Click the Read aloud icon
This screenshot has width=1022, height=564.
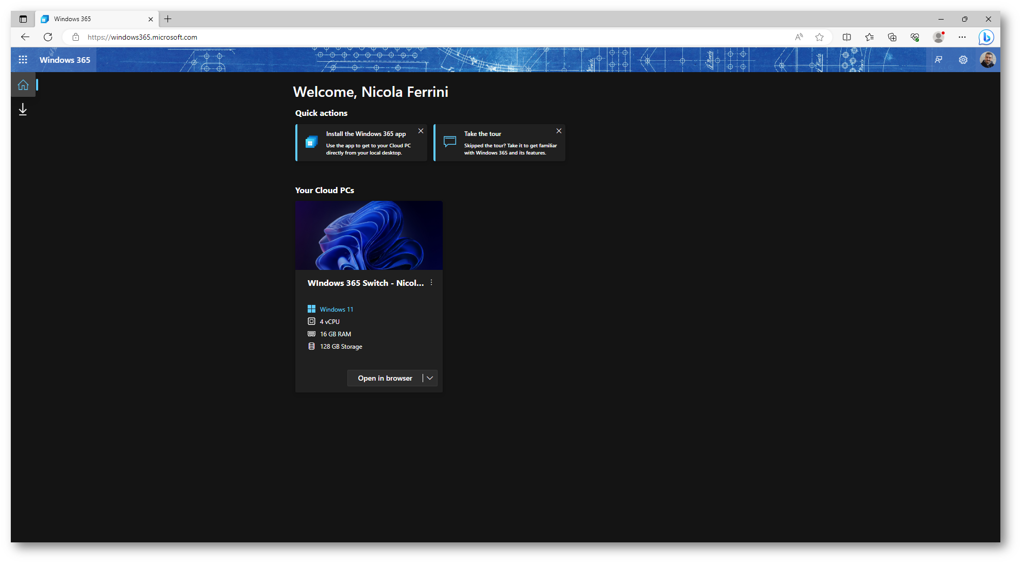[799, 37]
